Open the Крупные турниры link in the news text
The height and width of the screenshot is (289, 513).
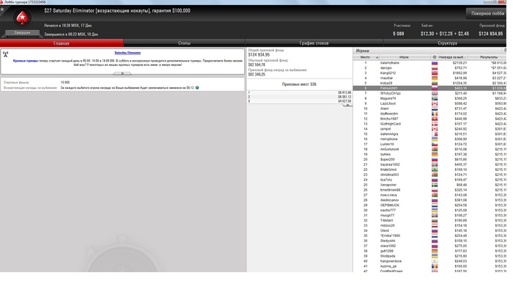click(26, 61)
